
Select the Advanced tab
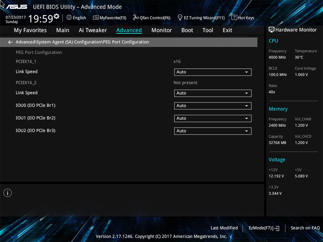pyautogui.click(x=129, y=30)
